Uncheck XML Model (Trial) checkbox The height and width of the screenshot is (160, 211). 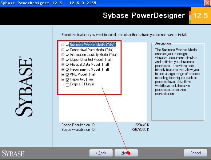click(x=67, y=75)
